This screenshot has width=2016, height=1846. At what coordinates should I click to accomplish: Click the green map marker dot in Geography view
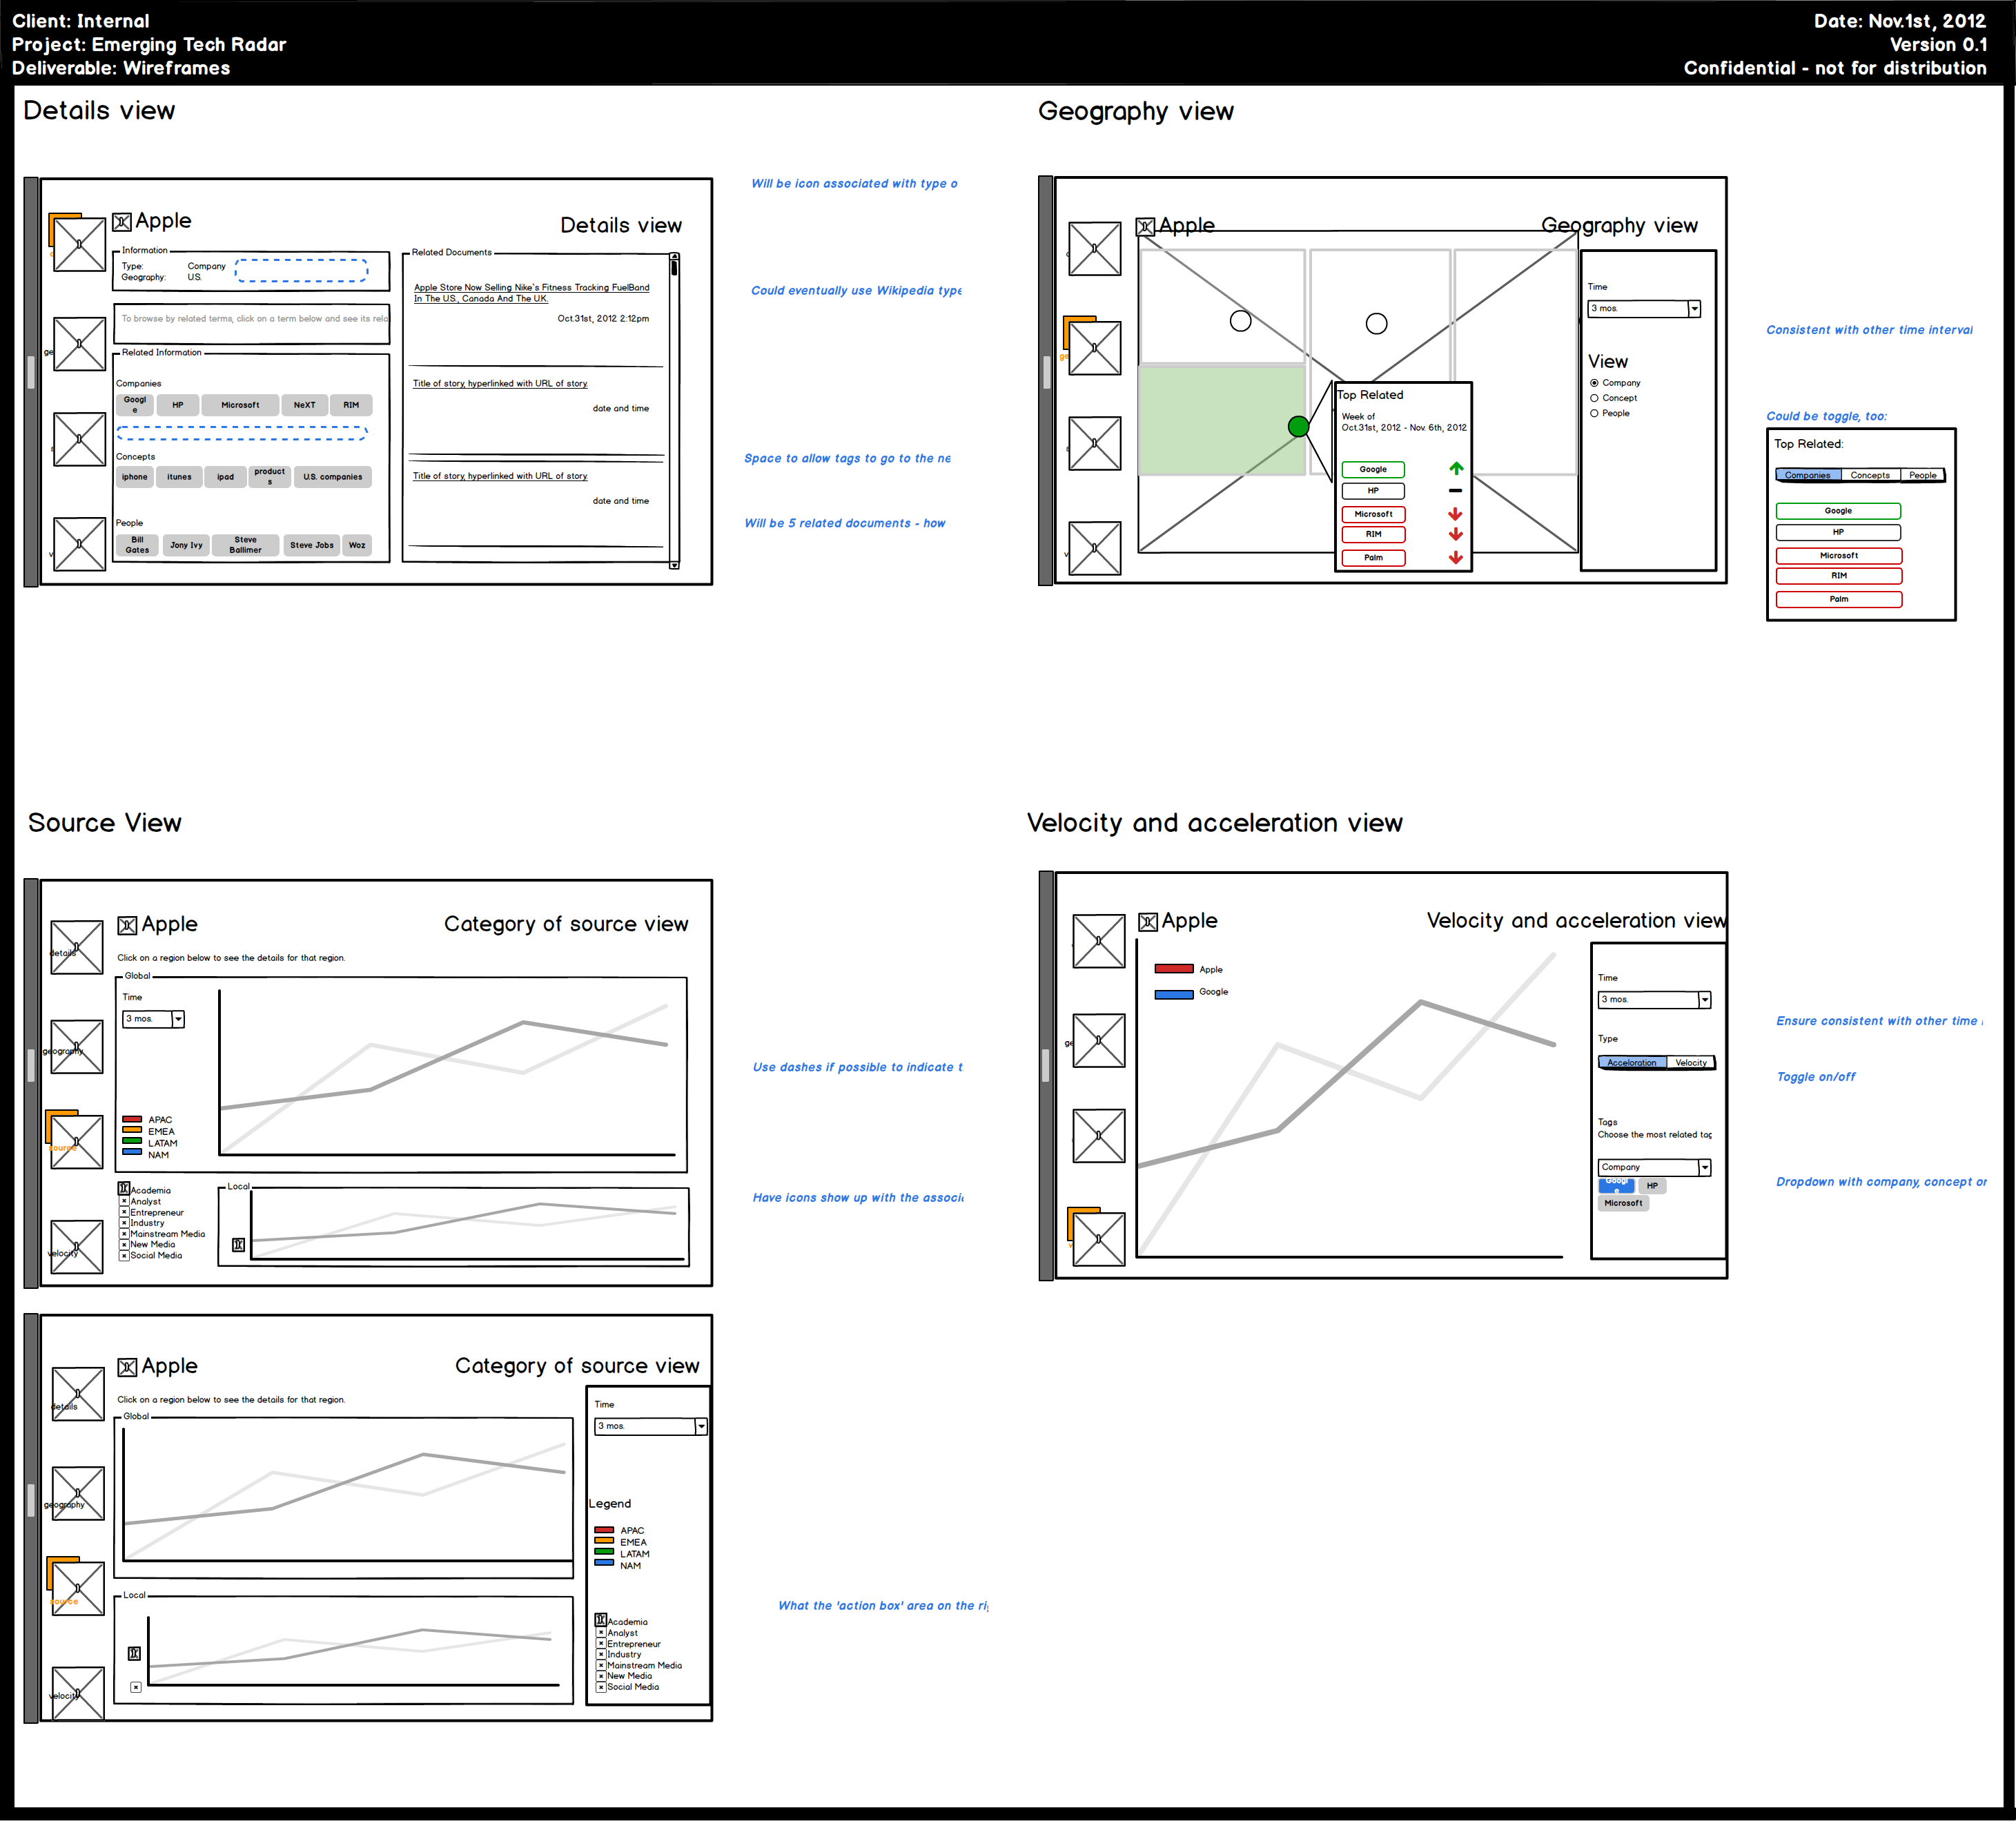click(1298, 427)
